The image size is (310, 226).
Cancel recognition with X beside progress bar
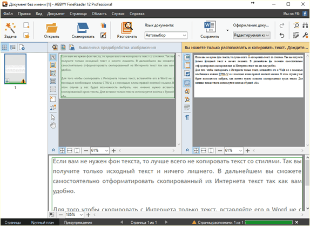coord(296,222)
